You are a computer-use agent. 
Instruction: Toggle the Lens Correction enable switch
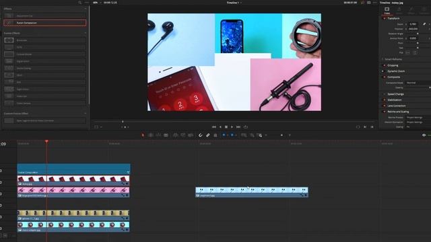[x=385, y=106]
